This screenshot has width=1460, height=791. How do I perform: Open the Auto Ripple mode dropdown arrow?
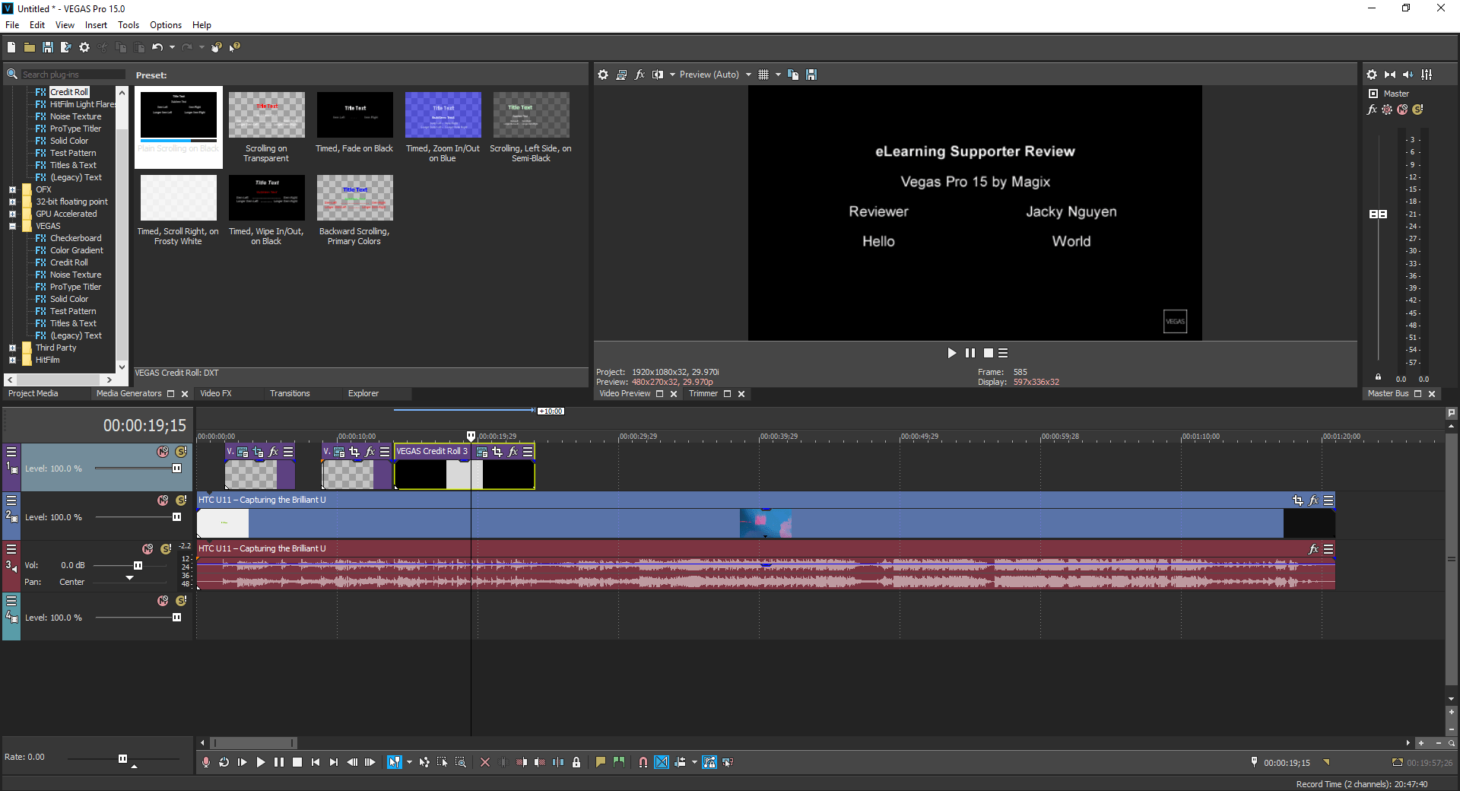coord(694,762)
